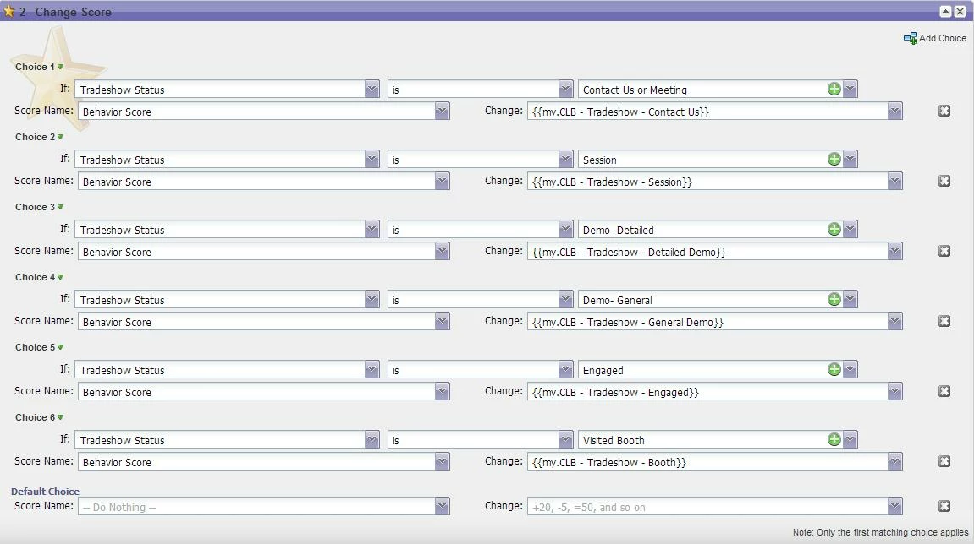Remove Choice 4 with its X icon
Screen dimensions: 974x544
pos(944,321)
